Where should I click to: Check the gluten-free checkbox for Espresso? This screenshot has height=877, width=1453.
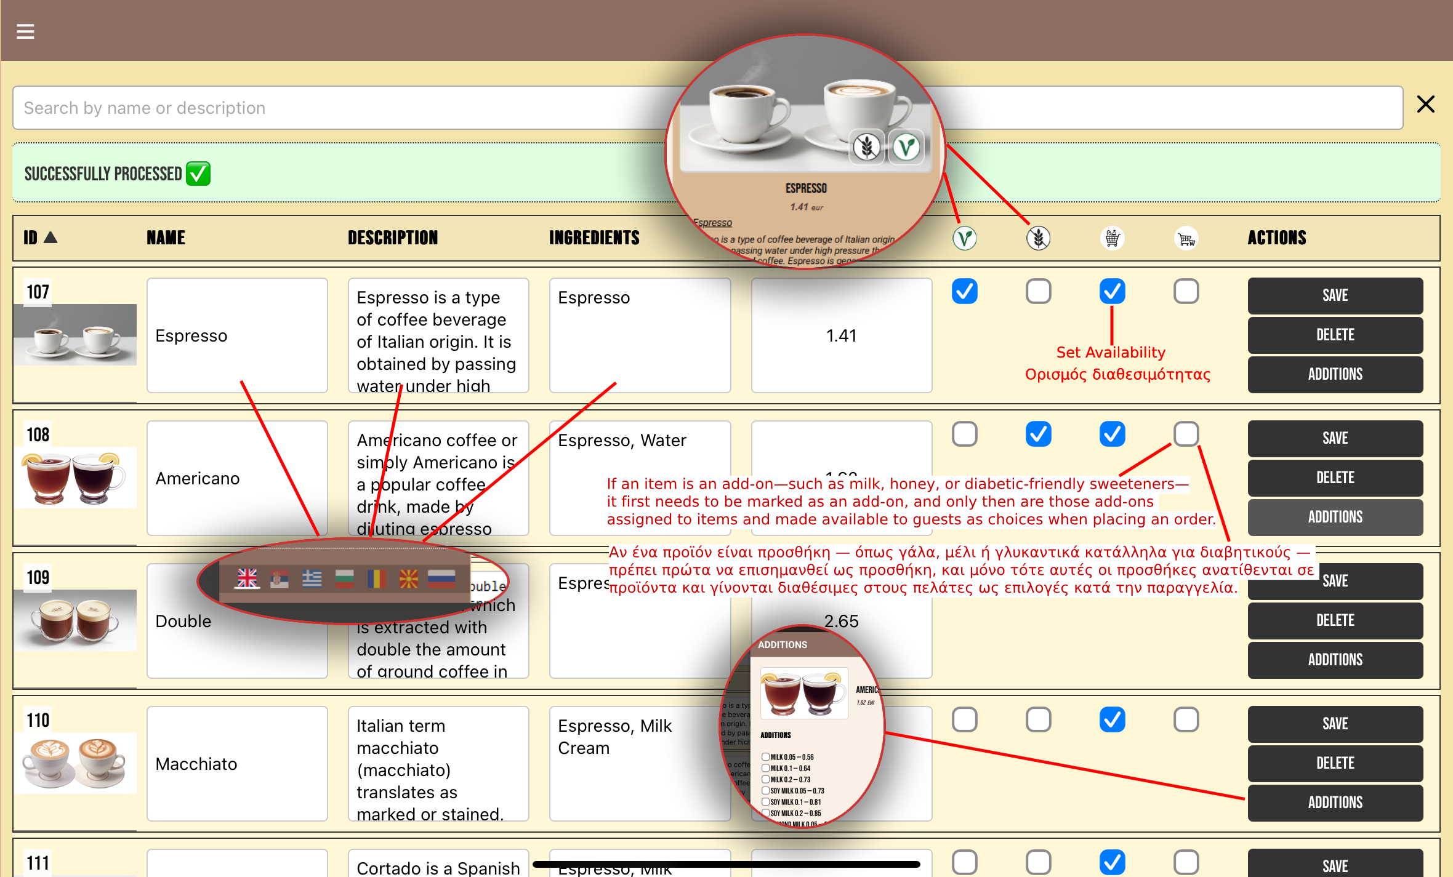click(1038, 291)
